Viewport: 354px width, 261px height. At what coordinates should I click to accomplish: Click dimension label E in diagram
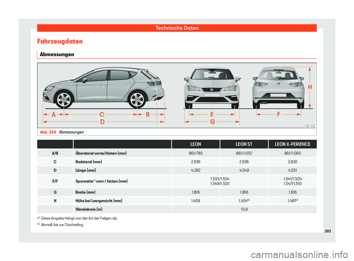pyautogui.click(x=212, y=115)
